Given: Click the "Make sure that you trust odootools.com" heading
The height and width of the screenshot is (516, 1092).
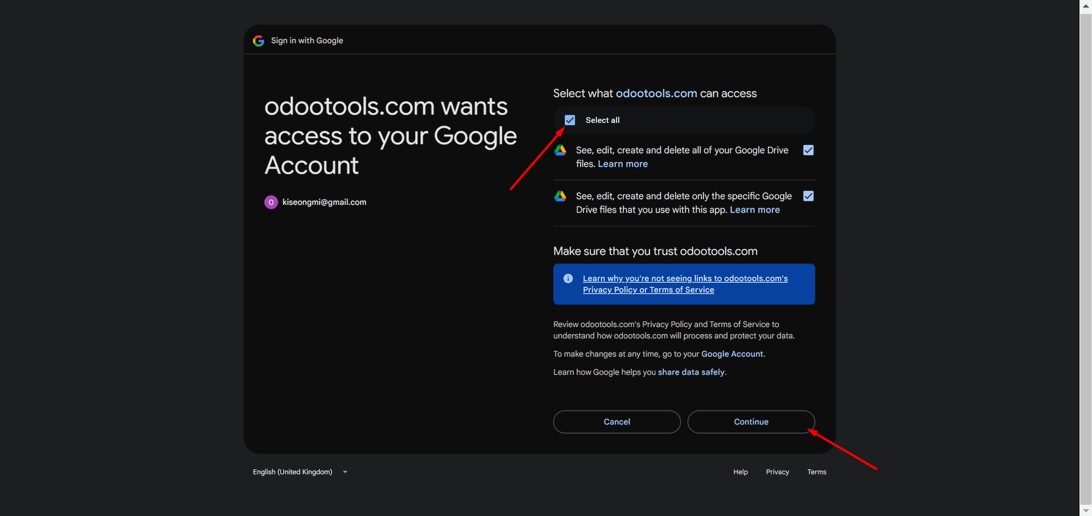Looking at the screenshot, I should (x=655, y=251).
